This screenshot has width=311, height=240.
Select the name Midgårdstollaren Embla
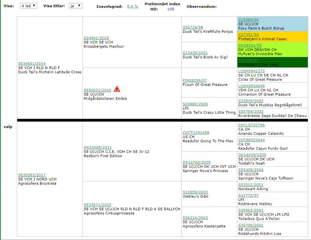pyautogui.click(x=105, y=98)
